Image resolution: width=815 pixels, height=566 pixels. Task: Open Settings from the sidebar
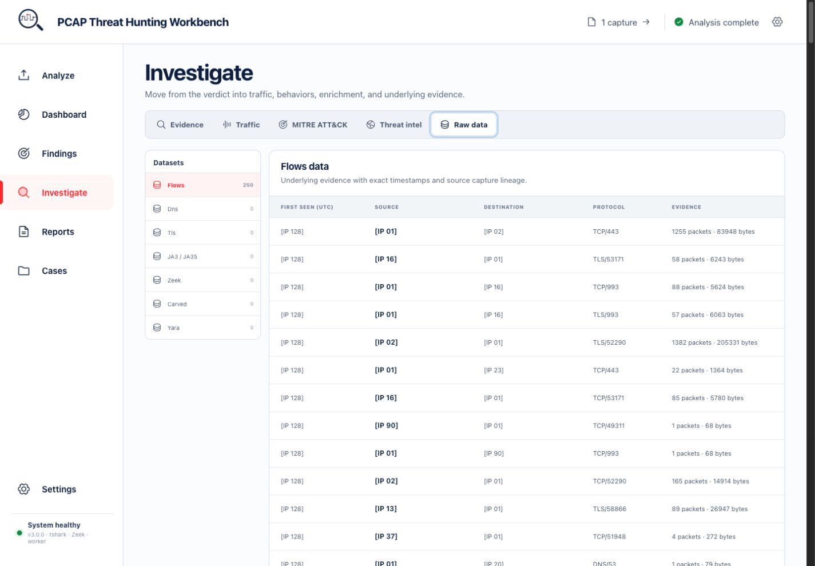57,489
